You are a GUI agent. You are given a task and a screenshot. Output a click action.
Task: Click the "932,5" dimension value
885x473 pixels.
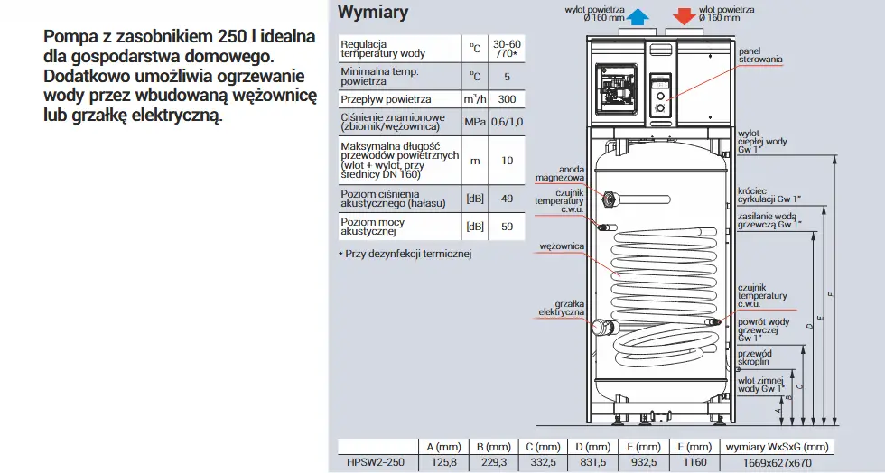644,462
